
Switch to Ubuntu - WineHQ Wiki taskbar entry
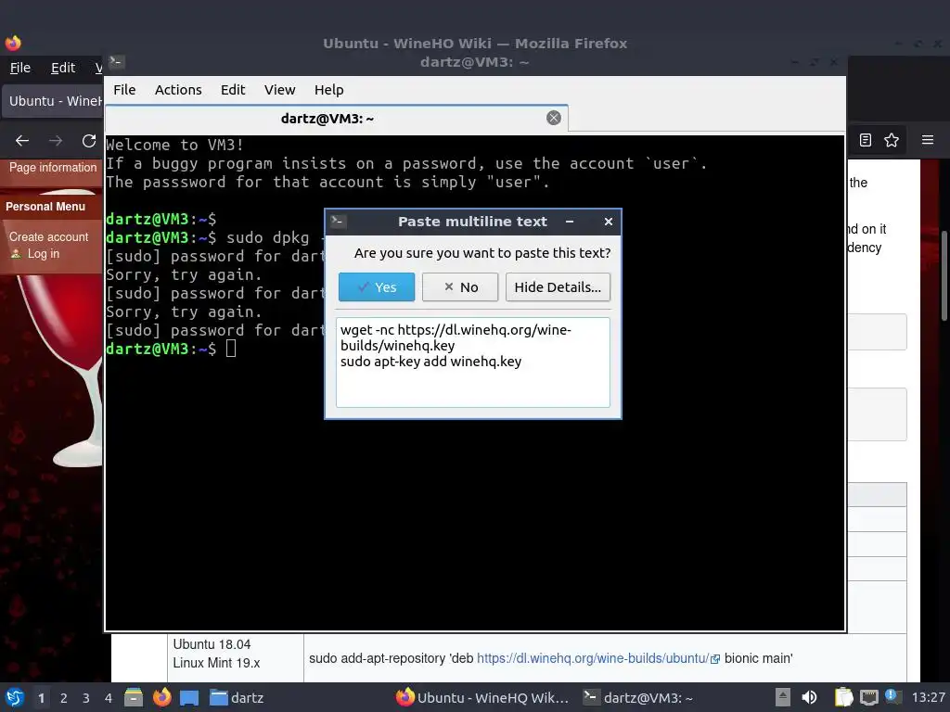(x=482, y=697)
